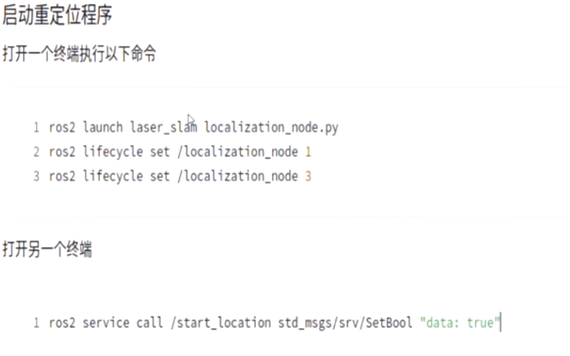Click the subheading 打开另一个终端
Viewport: 570px width, 356px height.
click(47, 249)
